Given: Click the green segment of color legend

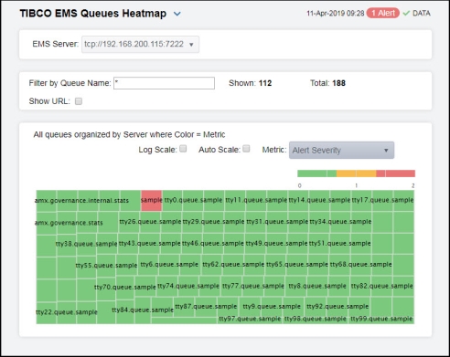Looking at the screenshot, I should point(316,173).
